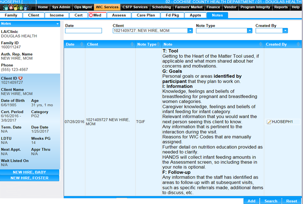Collapse the Notes sidebar panel arrow

point(56,24)
